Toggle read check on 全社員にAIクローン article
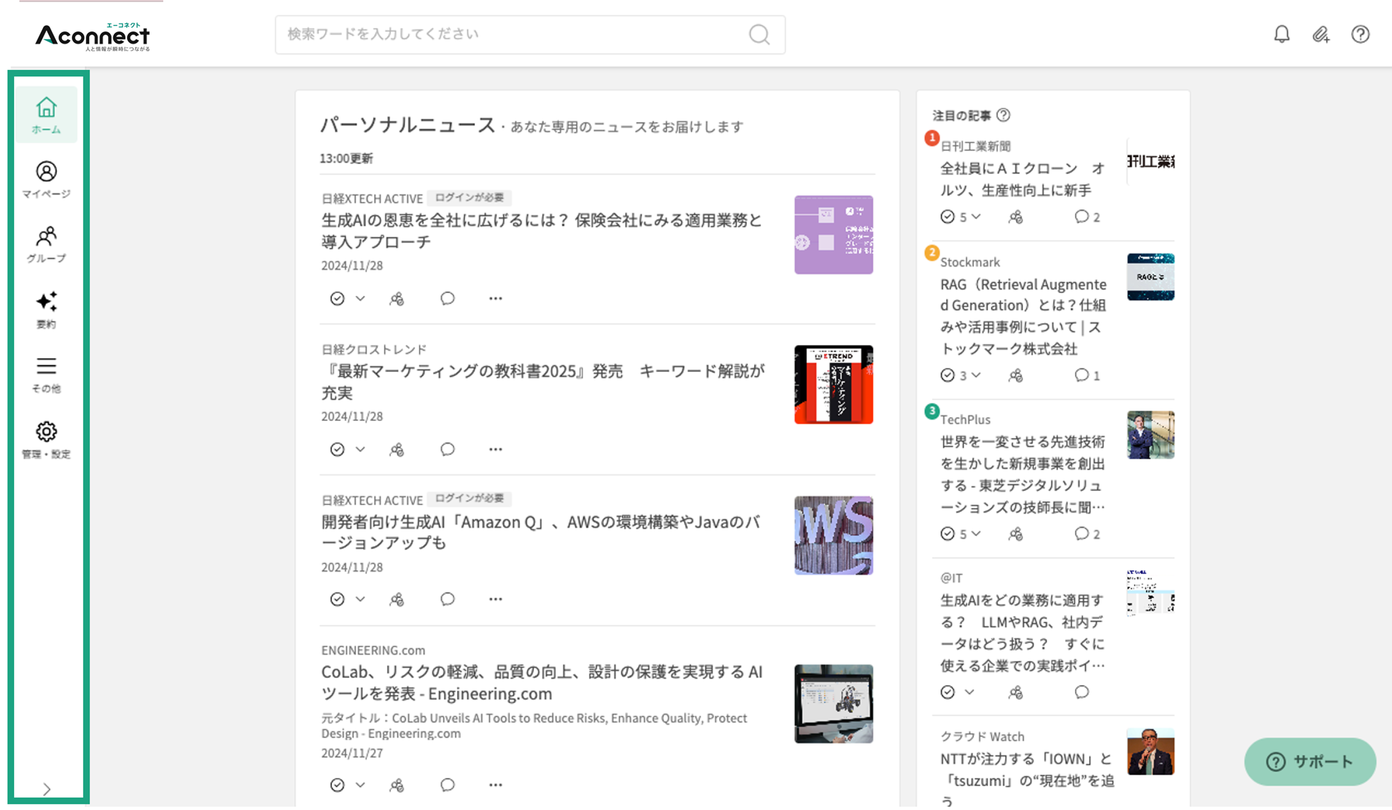Viewport: 1392px width, 810px height. pos(947,216)
